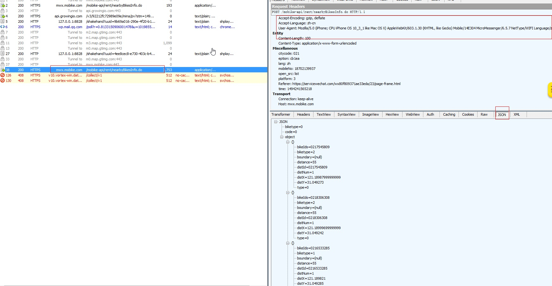Click the lock icon of session 7
The image size is (552, 286).
coord(3,32)
